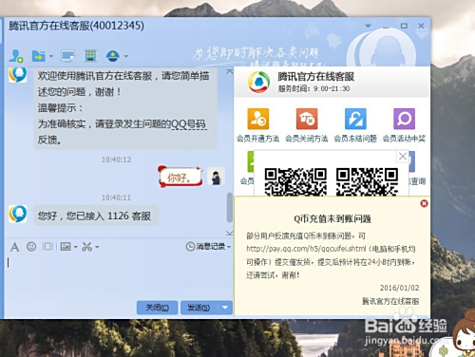Screen dimensions: 475x357
Task: Click the Tencent customer service logo avatar
Action: (258, 82)
